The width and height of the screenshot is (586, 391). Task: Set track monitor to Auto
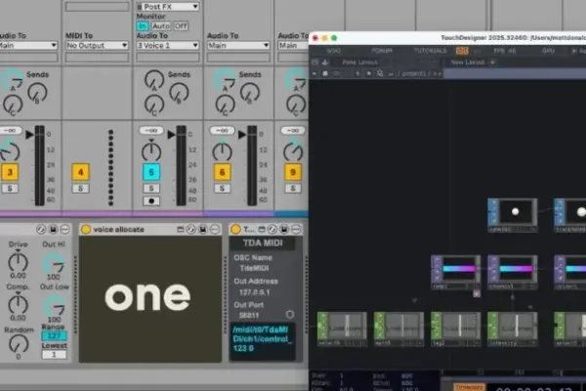161,26
